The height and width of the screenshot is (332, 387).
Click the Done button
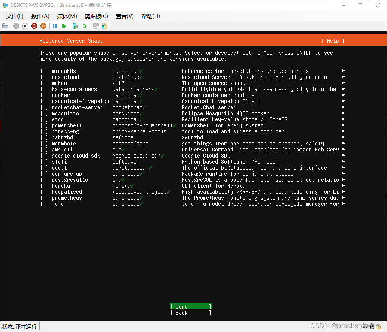coord(191,307)
